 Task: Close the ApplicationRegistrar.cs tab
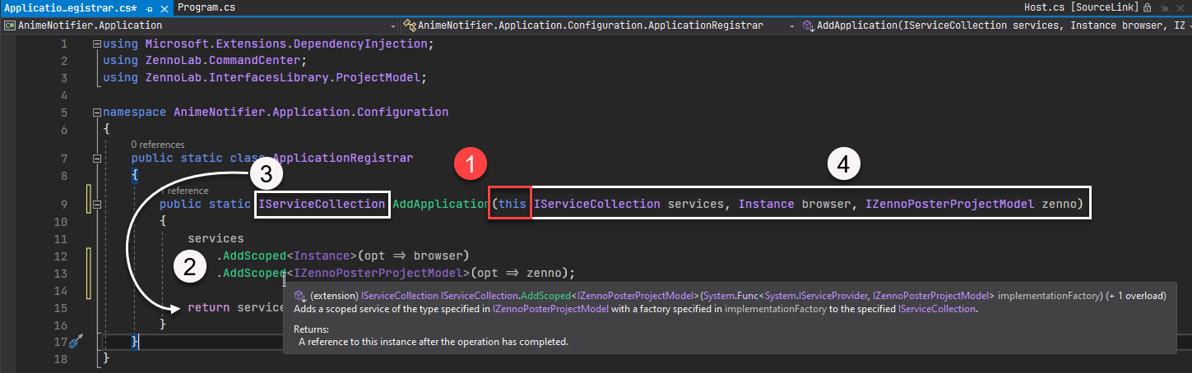pyautogui.click(x=163, y=7)
